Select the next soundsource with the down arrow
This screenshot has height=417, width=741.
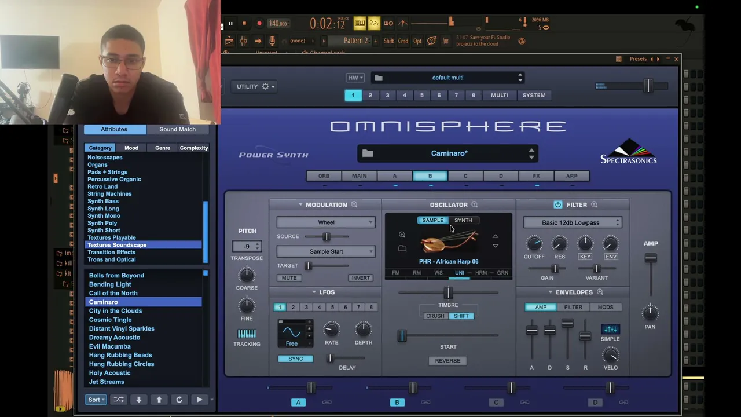[496, 246]
